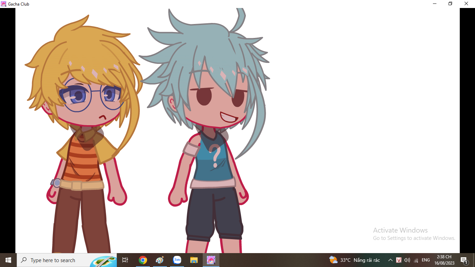Open the Paint app in the taskbar
Image resolution: width=475 pixels, height=267 pixels.
(x=160, y=260)
